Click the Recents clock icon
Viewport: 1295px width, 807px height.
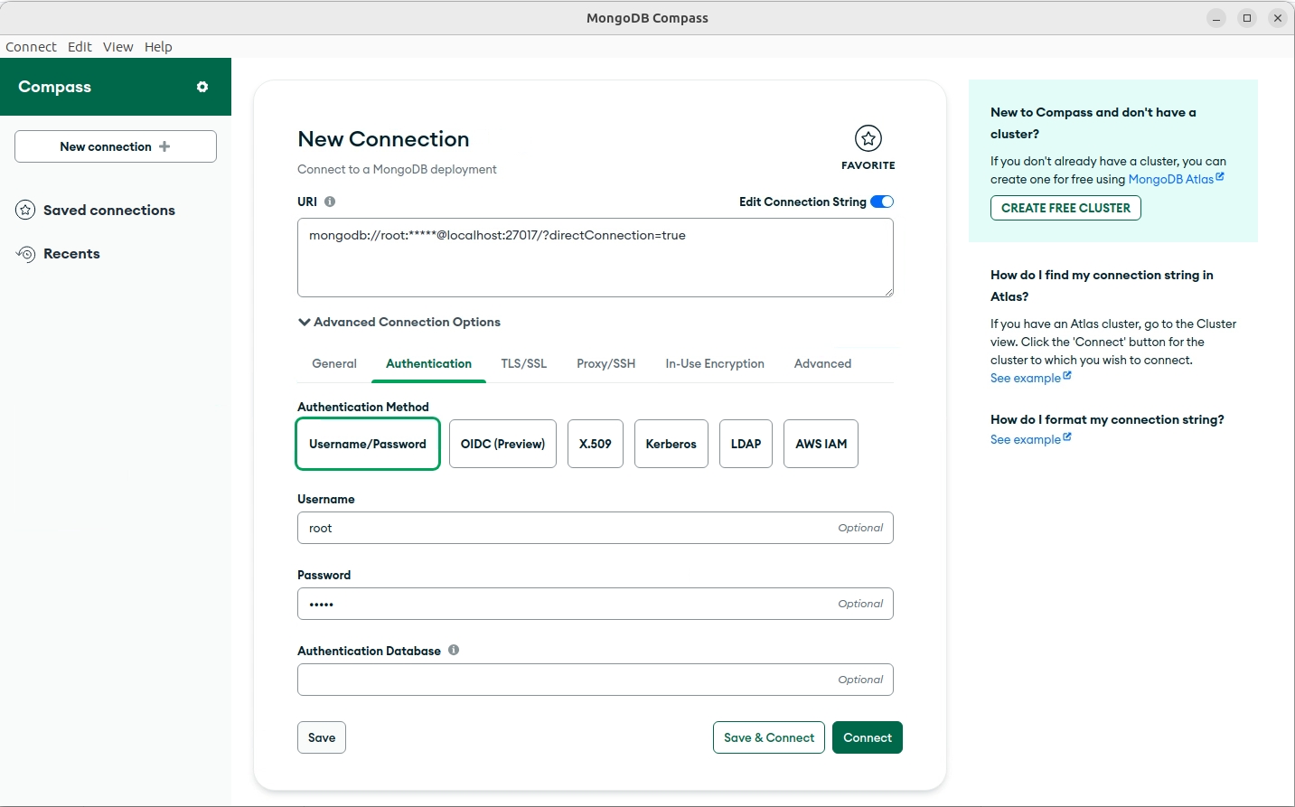25,254
